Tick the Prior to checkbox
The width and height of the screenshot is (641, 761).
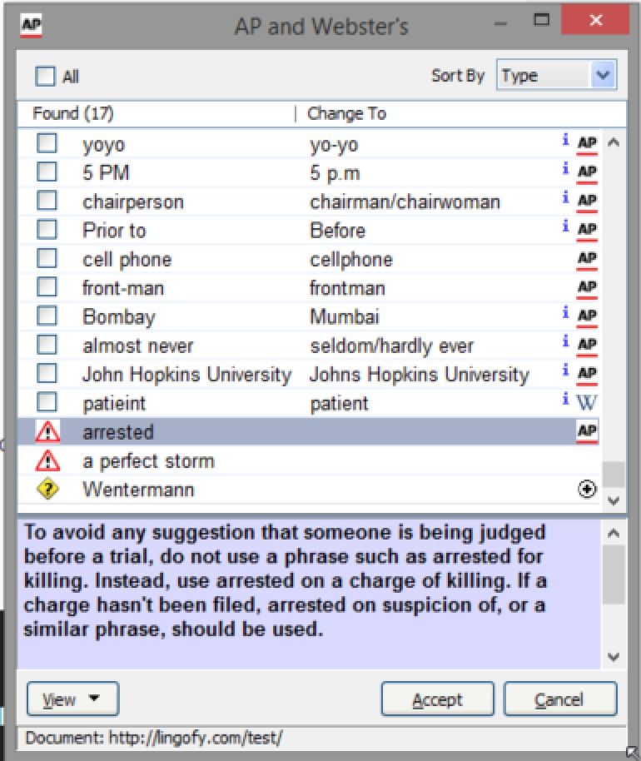[47, 229]
